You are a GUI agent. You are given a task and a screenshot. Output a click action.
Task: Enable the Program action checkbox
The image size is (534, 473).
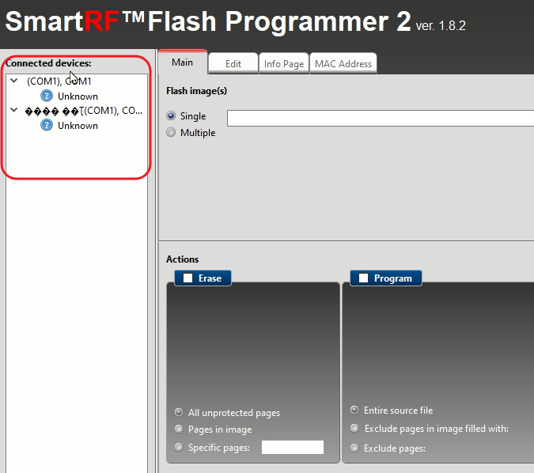coord(363,278)
